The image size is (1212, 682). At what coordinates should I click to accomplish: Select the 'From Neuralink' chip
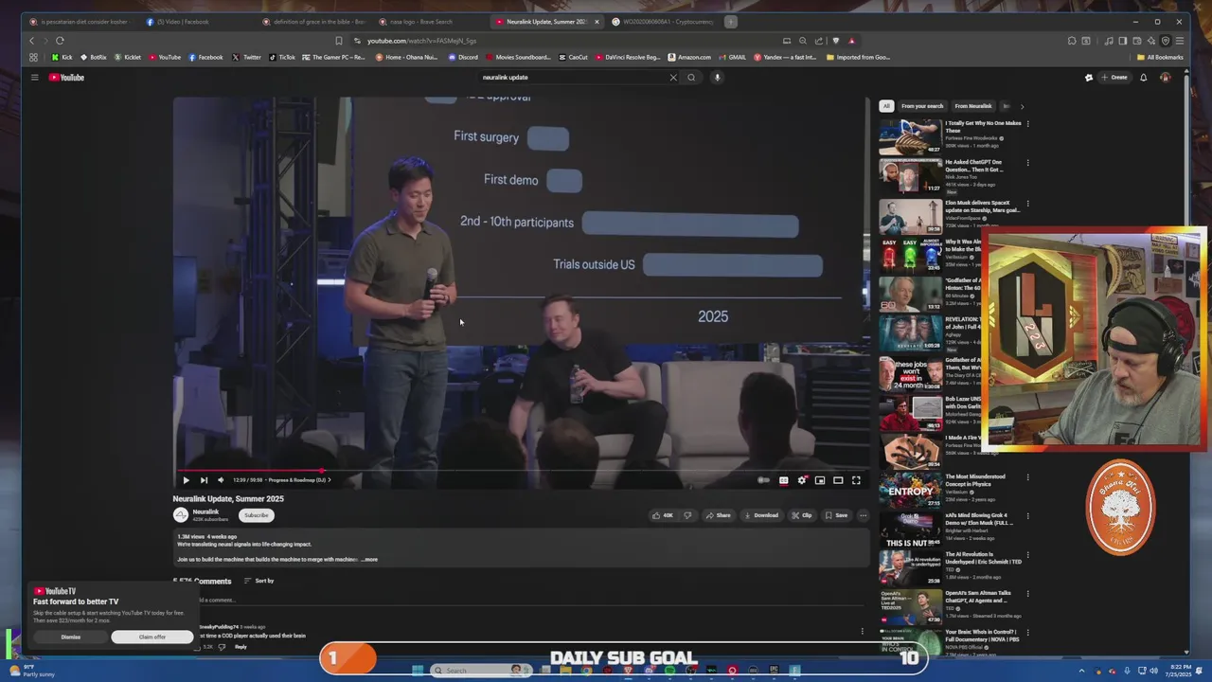973,106
